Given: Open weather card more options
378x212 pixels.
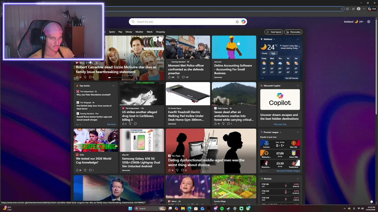Looking at the screenshot, I should 298,39.
